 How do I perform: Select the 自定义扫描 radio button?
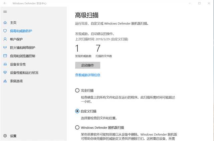point(77,111)
